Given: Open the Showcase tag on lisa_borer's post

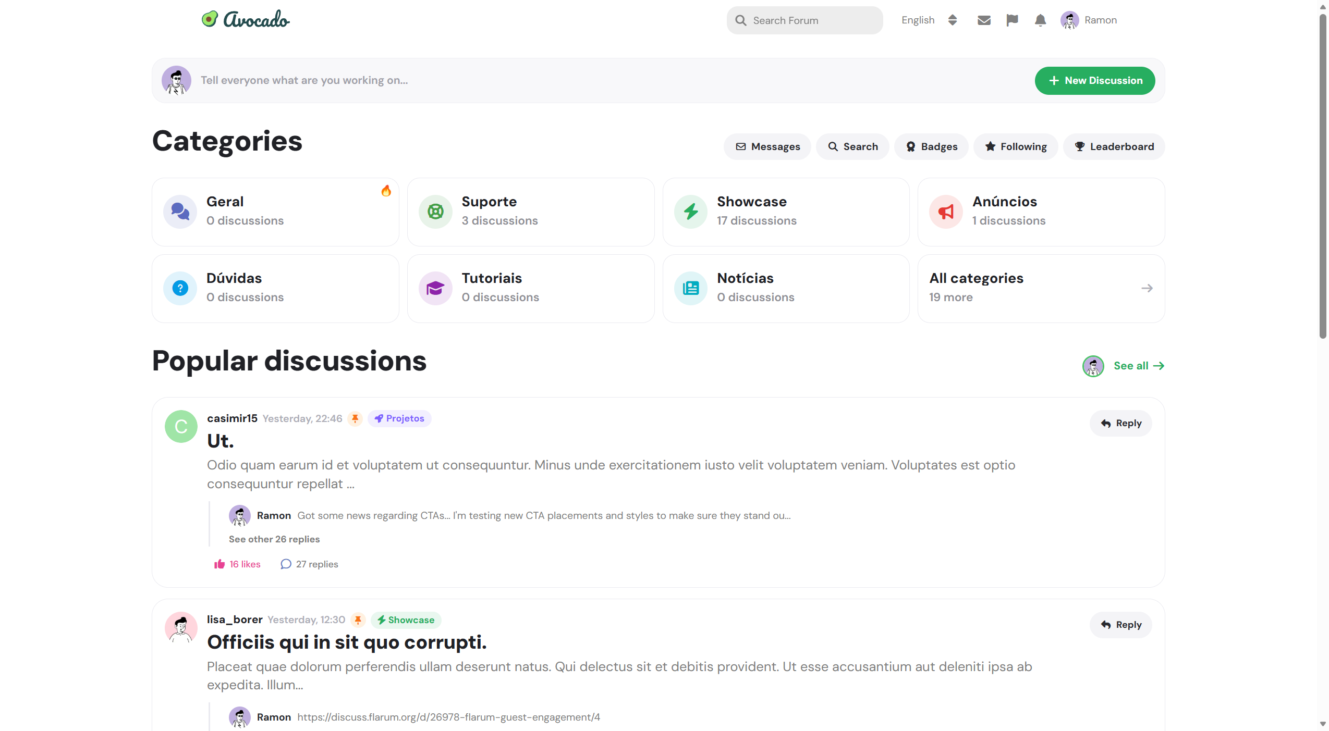Looking at the screenshot, I should click(x=406, y=620).
